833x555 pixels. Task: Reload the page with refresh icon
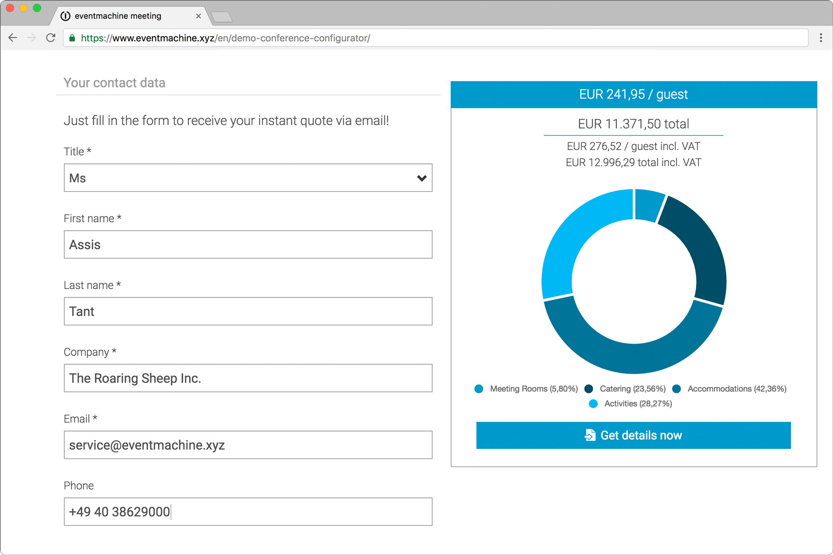tap(51, 38)
